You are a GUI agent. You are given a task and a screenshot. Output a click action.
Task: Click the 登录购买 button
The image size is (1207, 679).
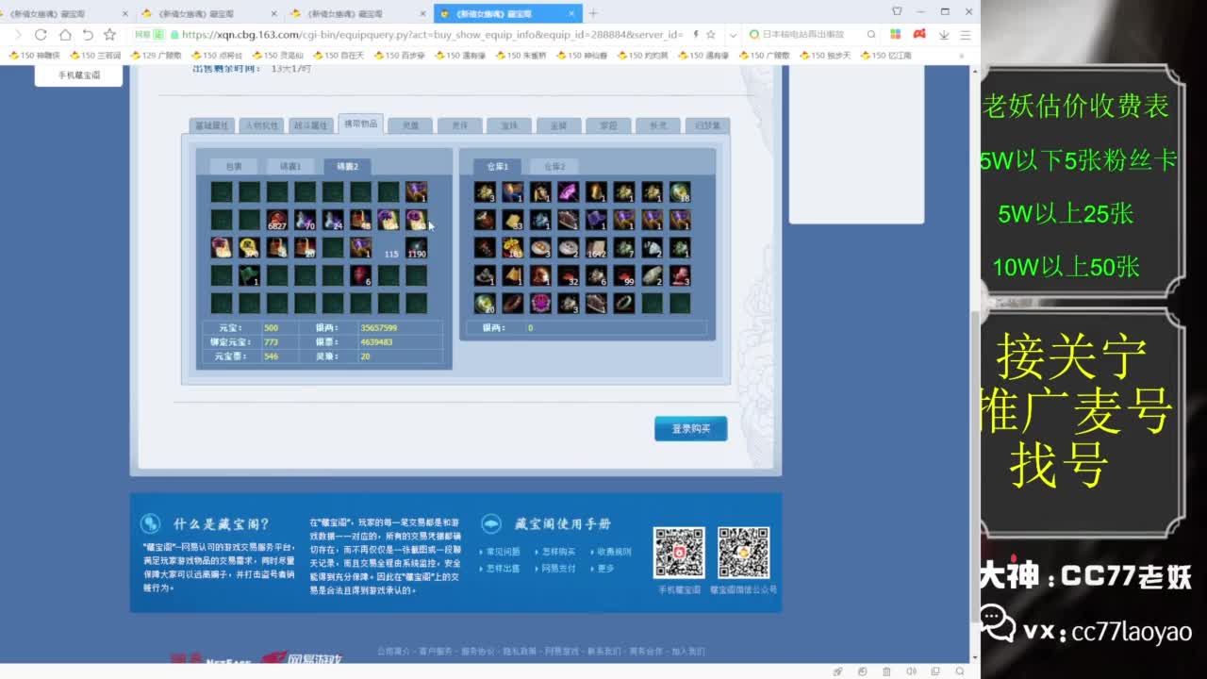point(690,429)
